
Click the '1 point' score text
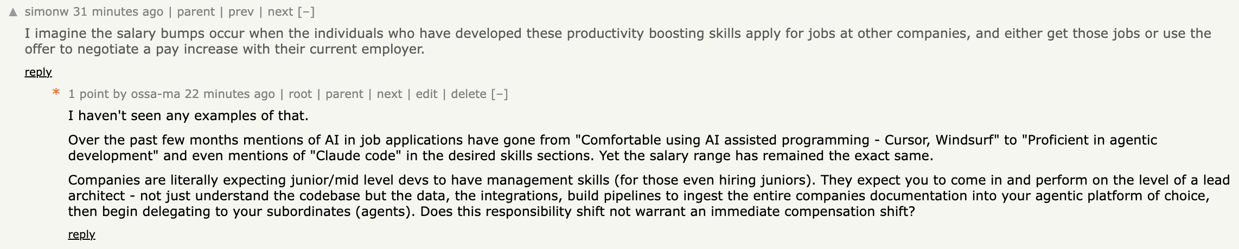pyautogui.click(x=88, y=94)
